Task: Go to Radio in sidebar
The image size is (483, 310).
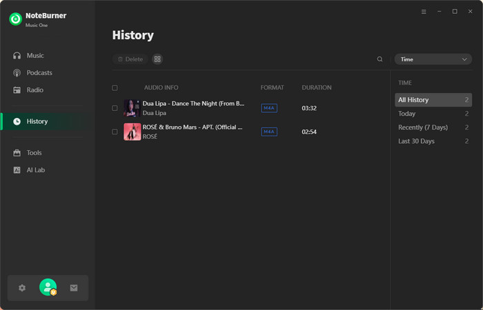Action: click(x=35, y=90)
